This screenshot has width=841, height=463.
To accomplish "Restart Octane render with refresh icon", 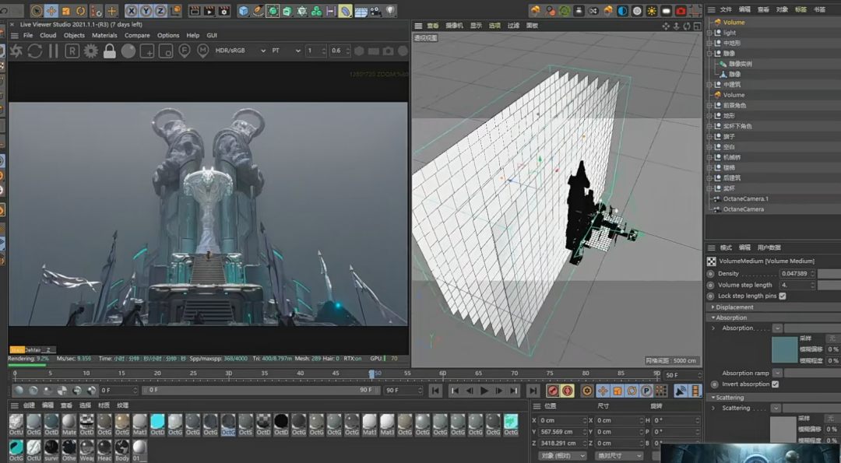I will click(35, 51).
